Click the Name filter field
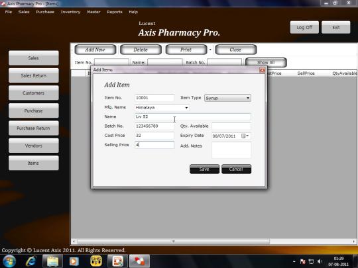 point(165,62)
